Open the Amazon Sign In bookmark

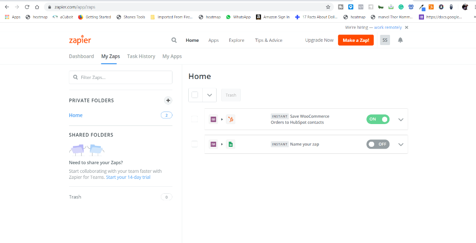point(273,17)
